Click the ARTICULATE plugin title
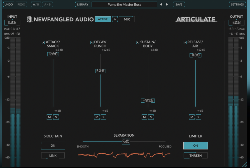250x168 pixels. pos(196,19)
